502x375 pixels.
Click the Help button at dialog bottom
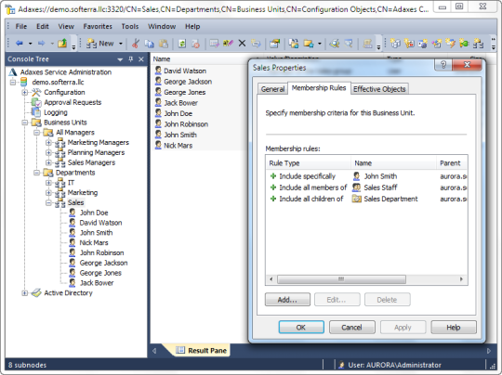454,328
